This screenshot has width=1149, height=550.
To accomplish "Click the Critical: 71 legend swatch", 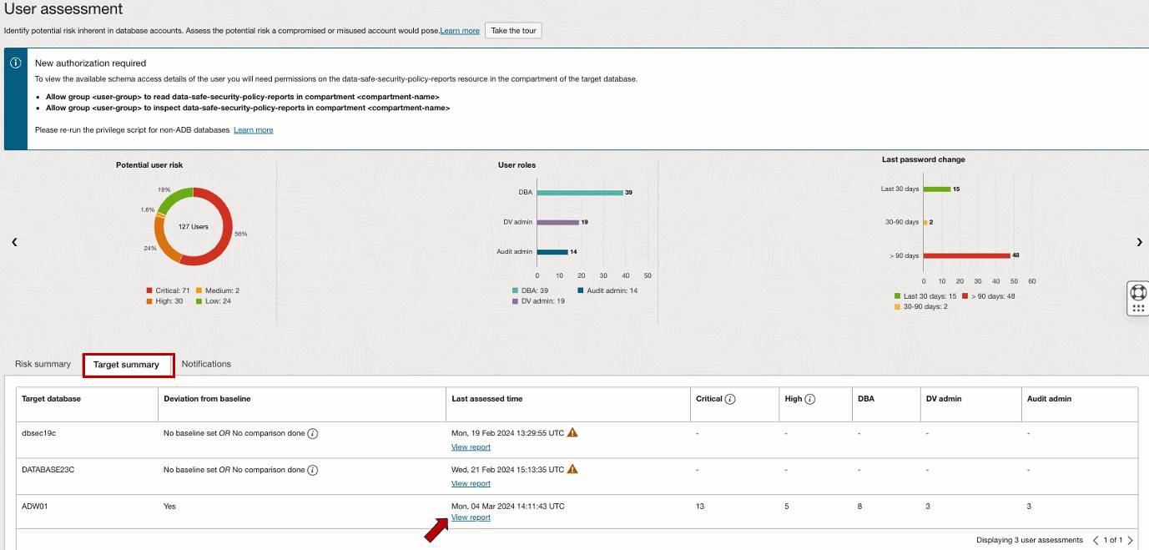I will (x=150, y=290).
